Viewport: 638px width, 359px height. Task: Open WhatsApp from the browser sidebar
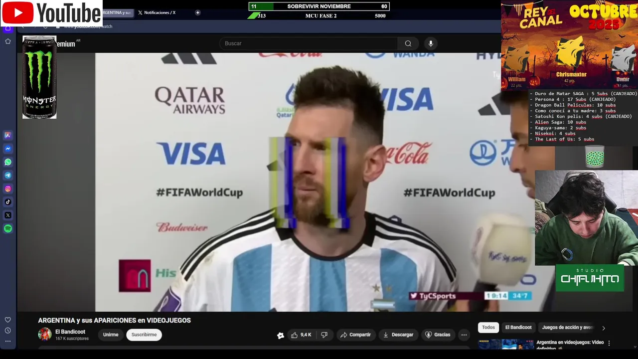tap(8, 162)
